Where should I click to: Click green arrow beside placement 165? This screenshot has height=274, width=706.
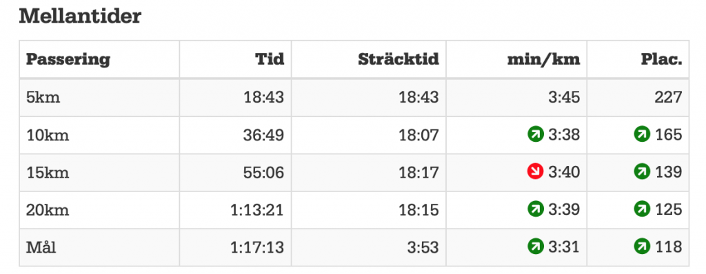pyautogui.click(x=642, y=134)
